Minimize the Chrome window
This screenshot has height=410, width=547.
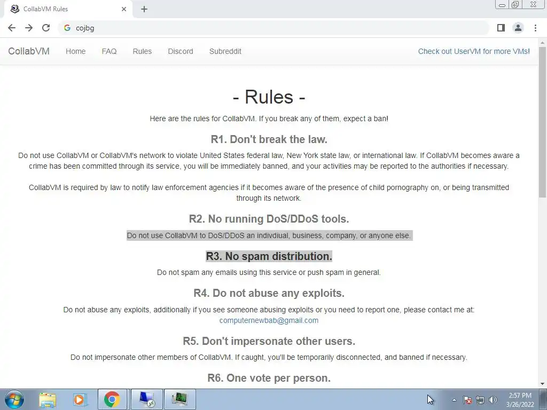(x=502, y=4)
